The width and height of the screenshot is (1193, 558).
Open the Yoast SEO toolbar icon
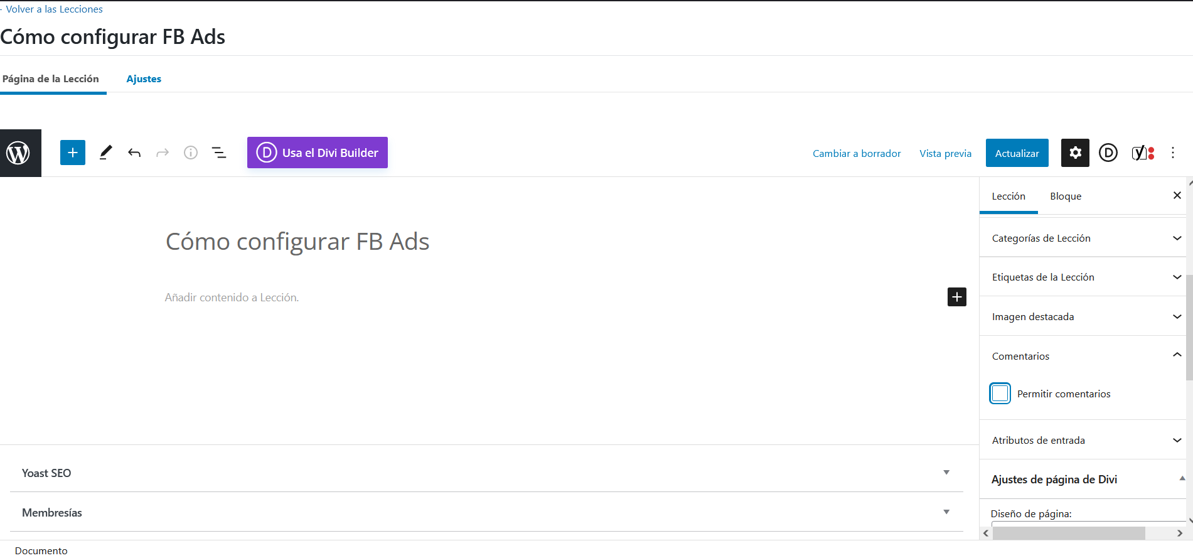1142,153
